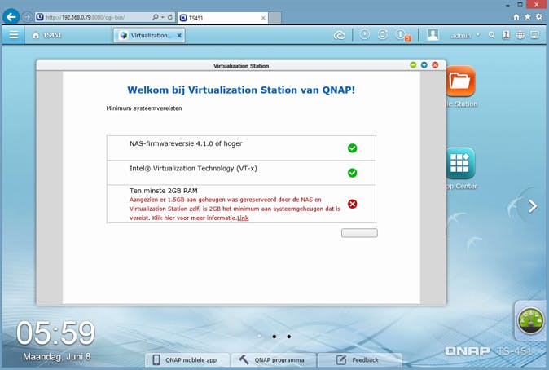Image resolution: width=549 pixels, height=370 pixels.
Task: Close the Virtualization taskbar tab
Action: click(179, 35)
